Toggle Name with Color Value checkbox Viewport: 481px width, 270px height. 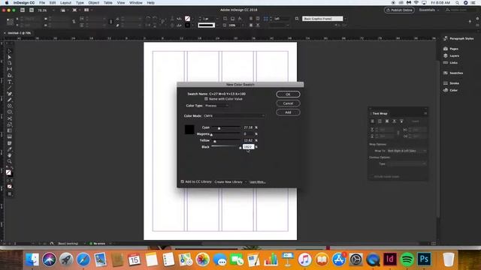click(206, 99)
